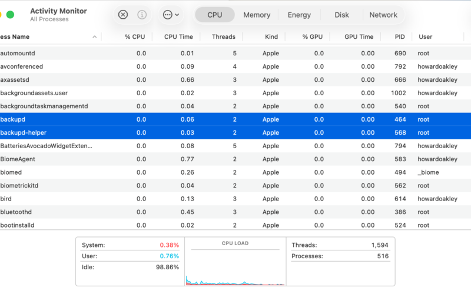
Task: Select the Disk tab
Action: (341, 15)
